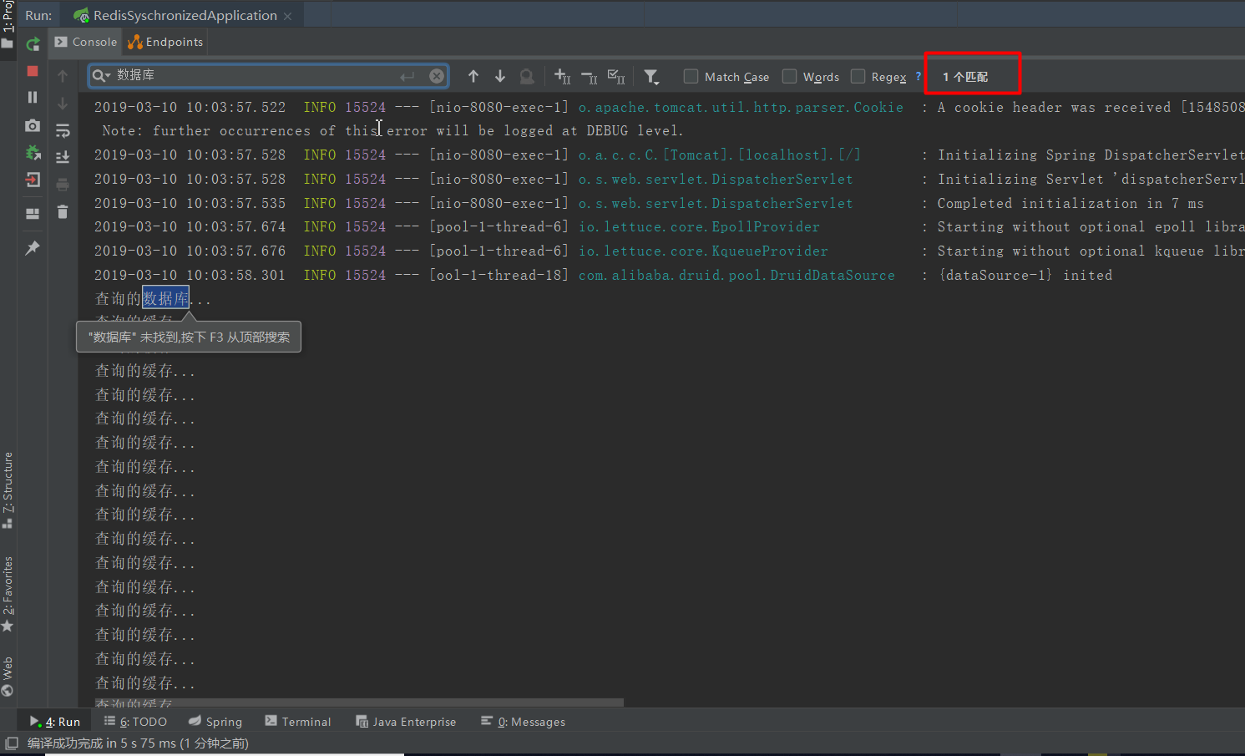Open the search filter funnel
Screen dimensions: 1245x756
pyautogui.click(x=651, y=77)
